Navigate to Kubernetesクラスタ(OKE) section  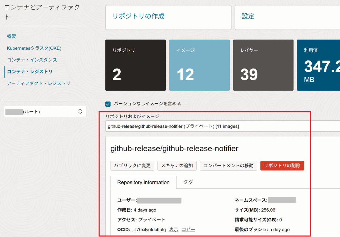click(34, 48)
